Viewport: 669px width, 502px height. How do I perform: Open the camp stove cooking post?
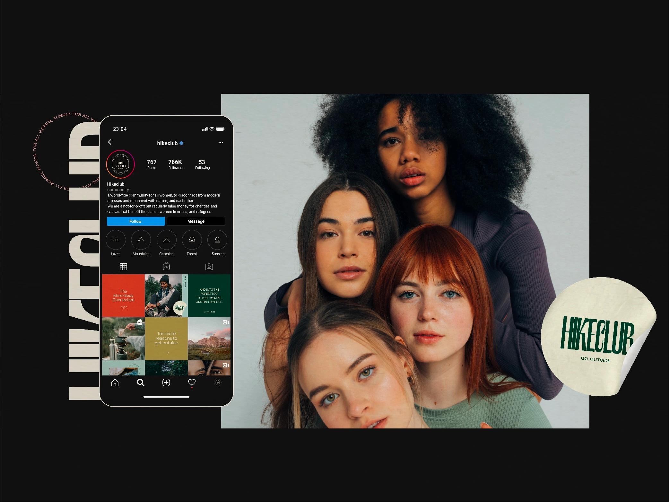[x=123, y=339]
